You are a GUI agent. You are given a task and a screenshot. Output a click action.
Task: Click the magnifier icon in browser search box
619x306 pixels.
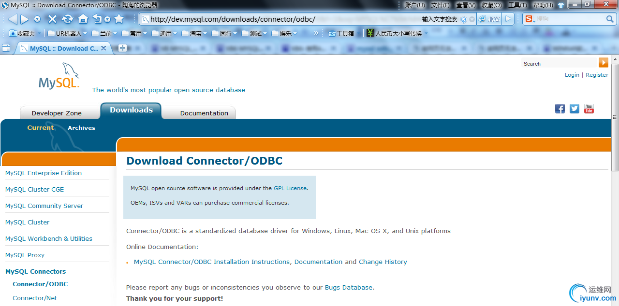tap(610, 19)
